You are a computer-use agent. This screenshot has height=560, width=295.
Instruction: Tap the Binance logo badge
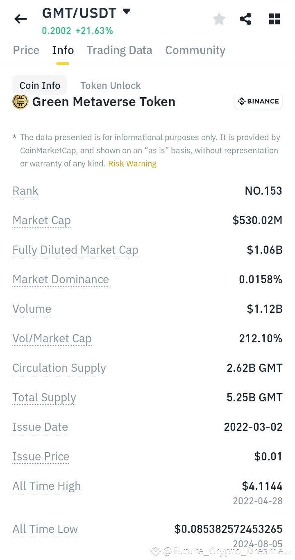pos(258,101)
